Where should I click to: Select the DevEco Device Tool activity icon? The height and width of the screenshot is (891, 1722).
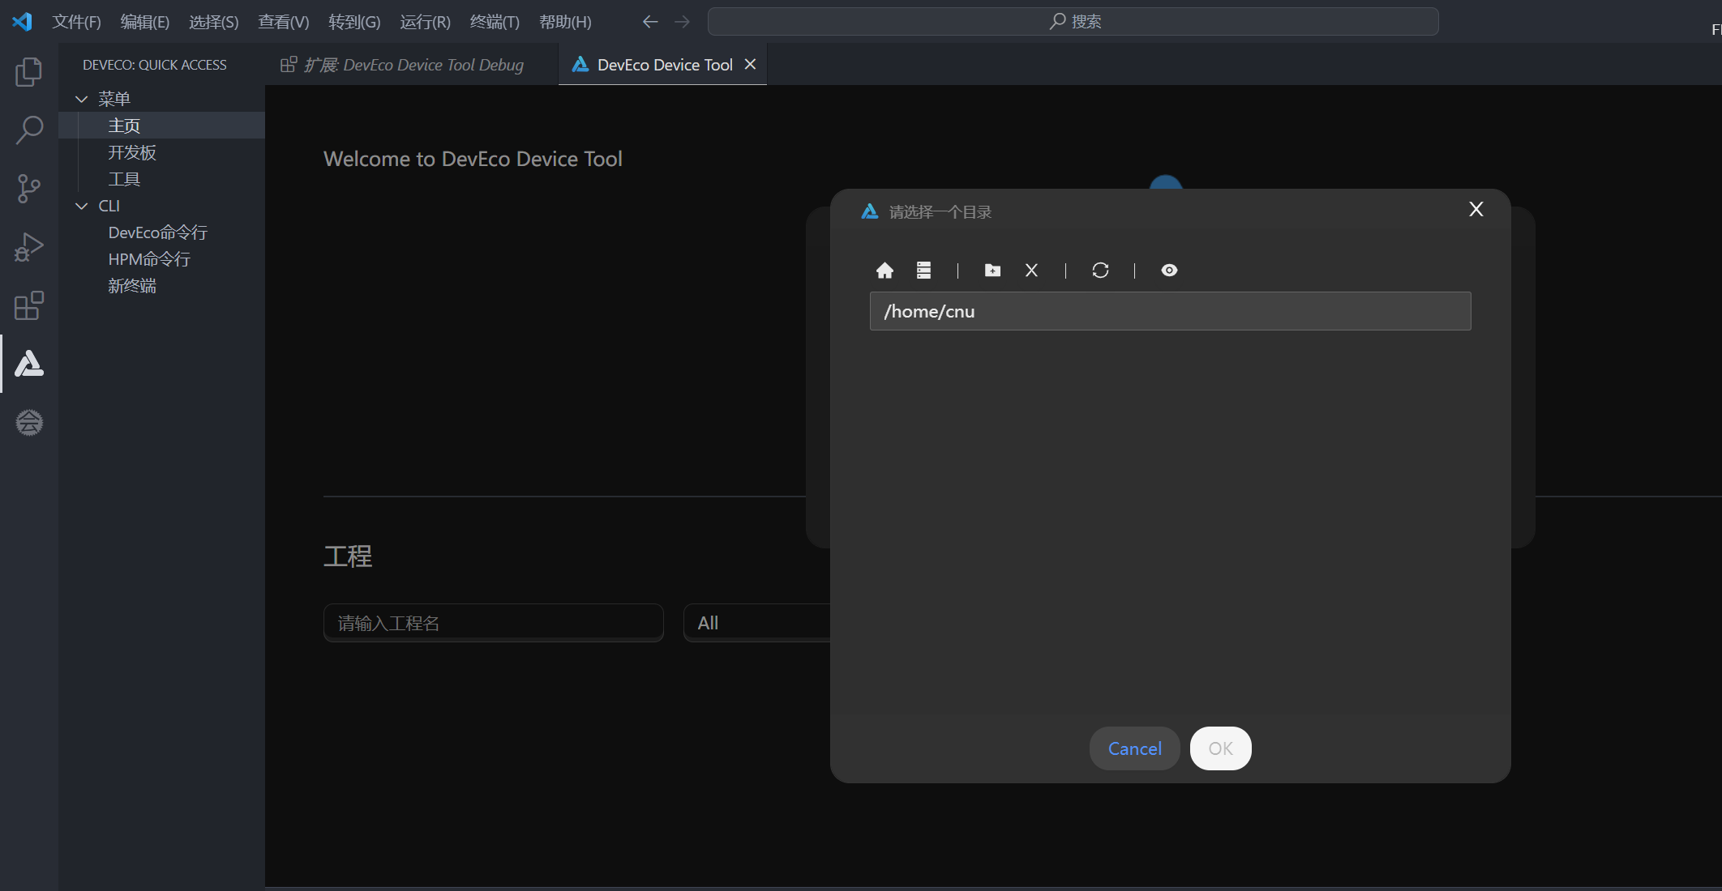[29, 364]
